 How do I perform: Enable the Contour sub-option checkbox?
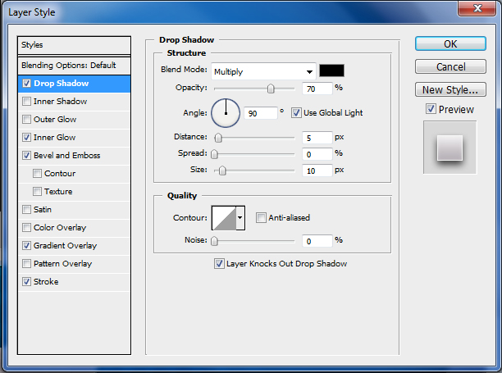[37, 174]
